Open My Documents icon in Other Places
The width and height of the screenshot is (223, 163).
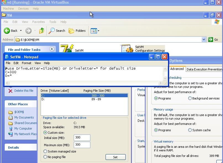[11, 117]
